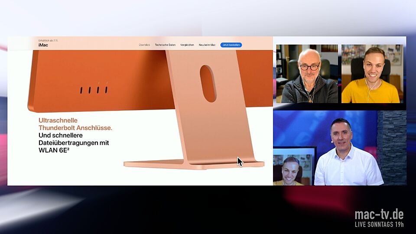This screenshot has width=416, height=234.
Task: Click the 'Ultraschnelle Thunderbolt Anschlüsse.' headline
Action: pos(75,124)
